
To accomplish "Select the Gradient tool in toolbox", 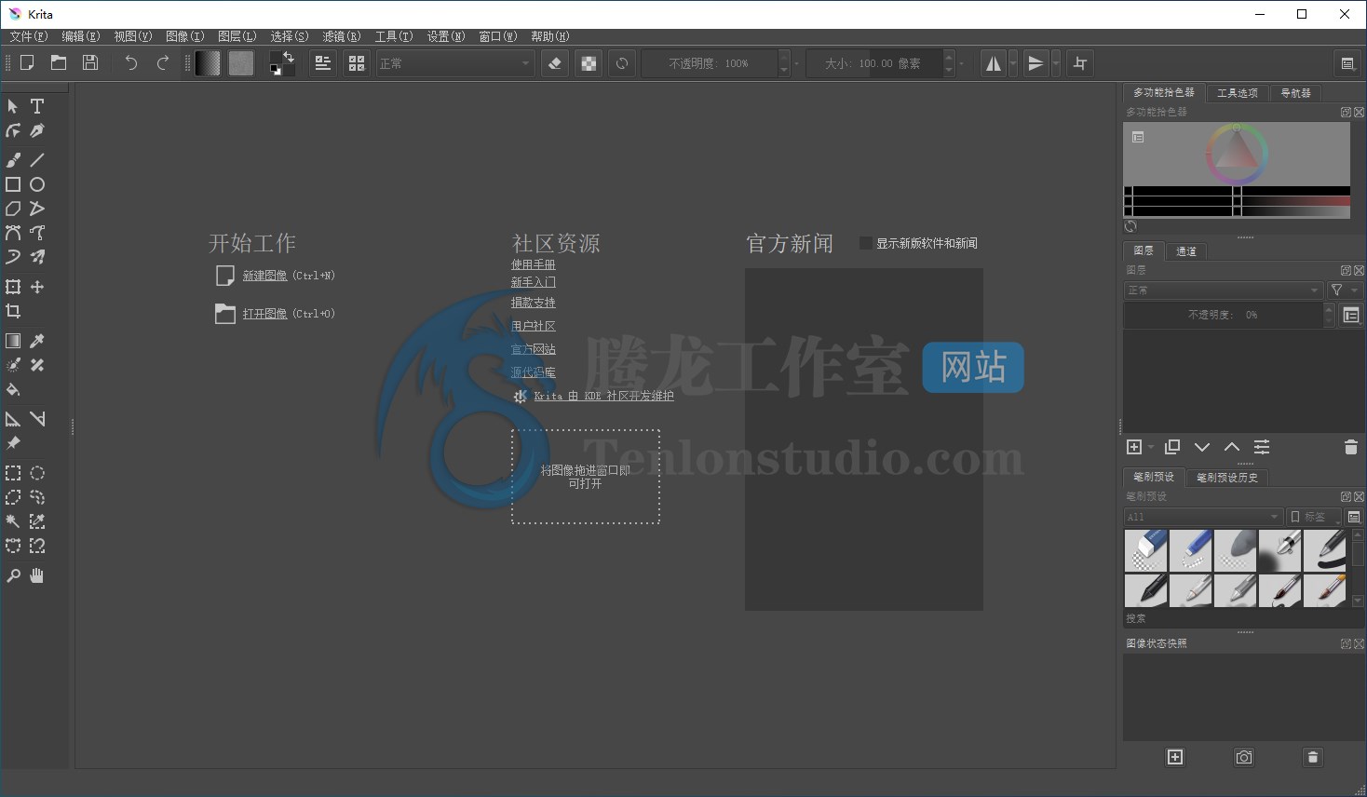I will click(x=13, y=341).
